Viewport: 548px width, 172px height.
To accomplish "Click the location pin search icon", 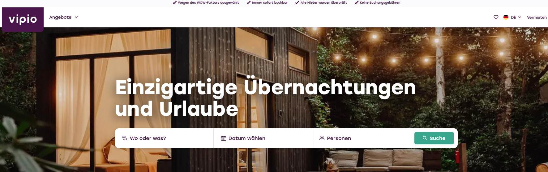I will tap(125, 138).
